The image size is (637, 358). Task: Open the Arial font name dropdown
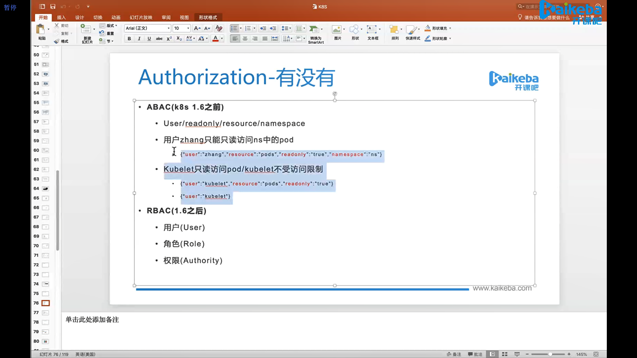click(169, 28)
